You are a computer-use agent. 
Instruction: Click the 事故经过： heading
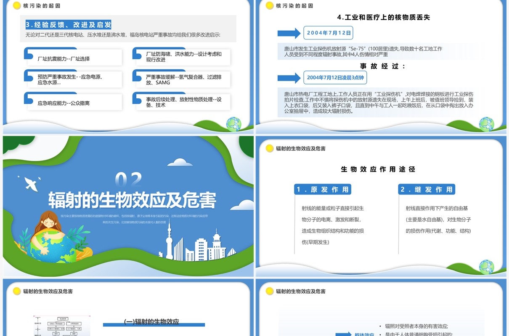click(x=383, y=66)
